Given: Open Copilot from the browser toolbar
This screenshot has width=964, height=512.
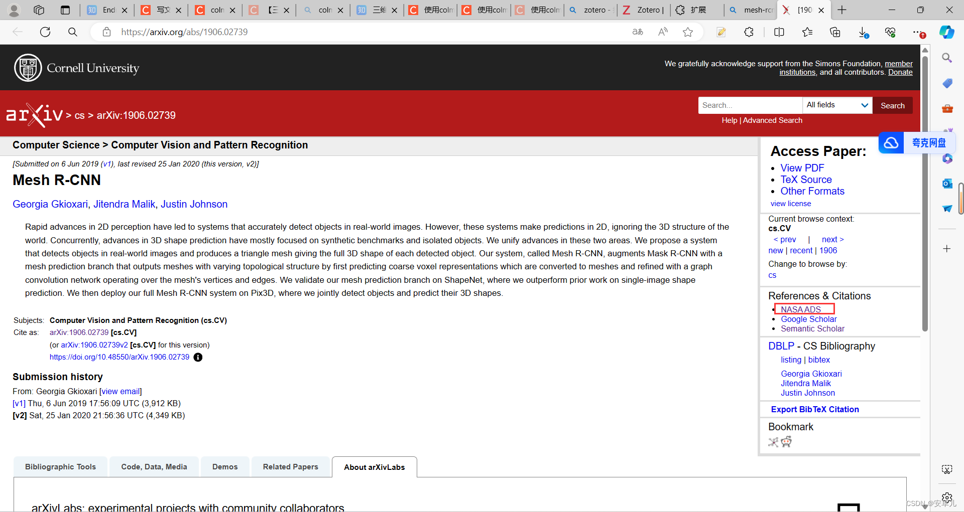Looking at the screenshot, I should pyautogui.click(x=947, y=32).
